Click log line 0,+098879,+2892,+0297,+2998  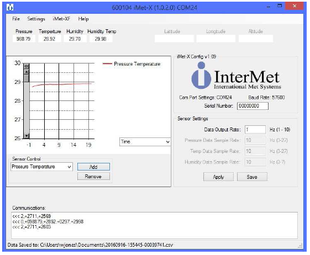(x=48, y=222)
